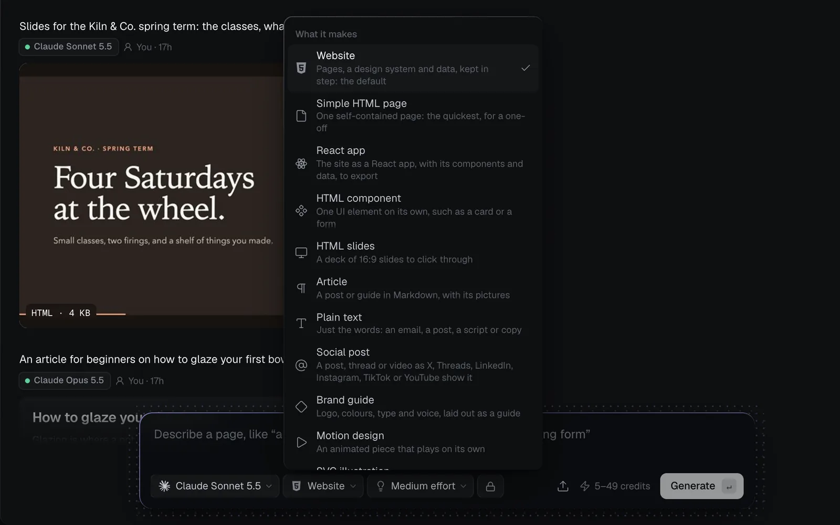Click the paragraph mark icon for Article
840x525 pixels.
coord(301,288)
